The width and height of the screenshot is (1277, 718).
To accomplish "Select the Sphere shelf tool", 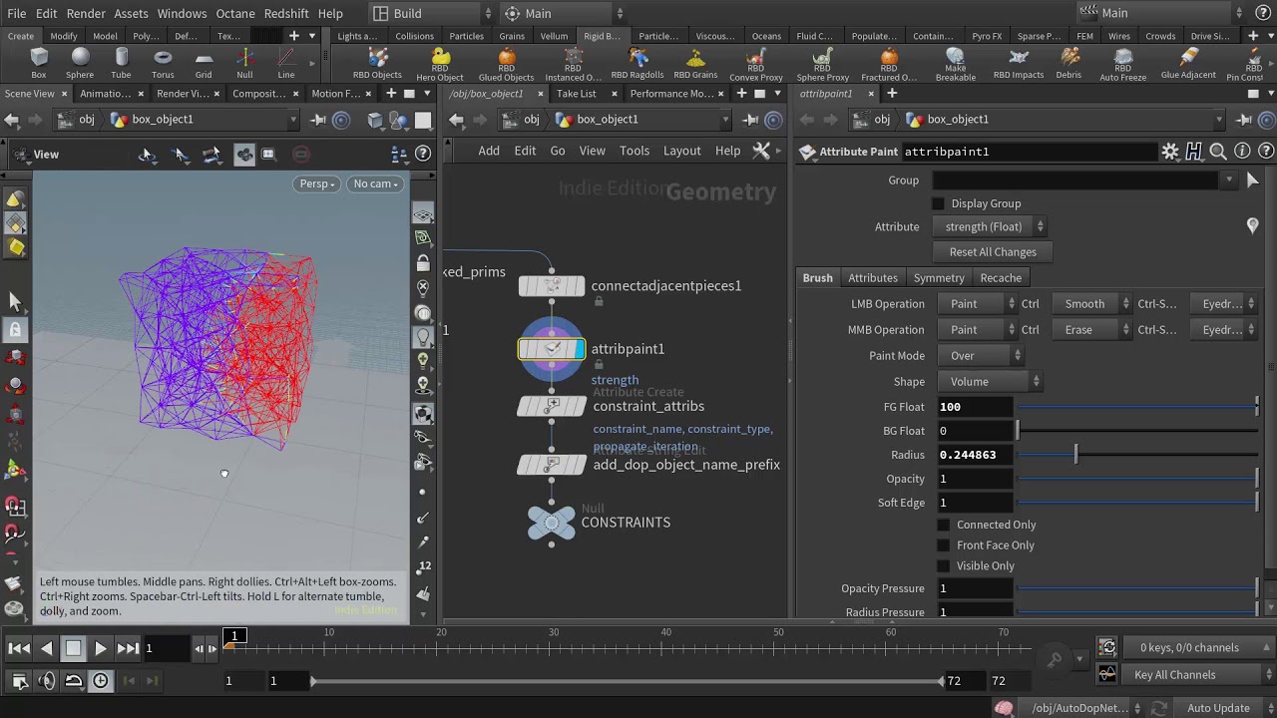I will 80,63.
